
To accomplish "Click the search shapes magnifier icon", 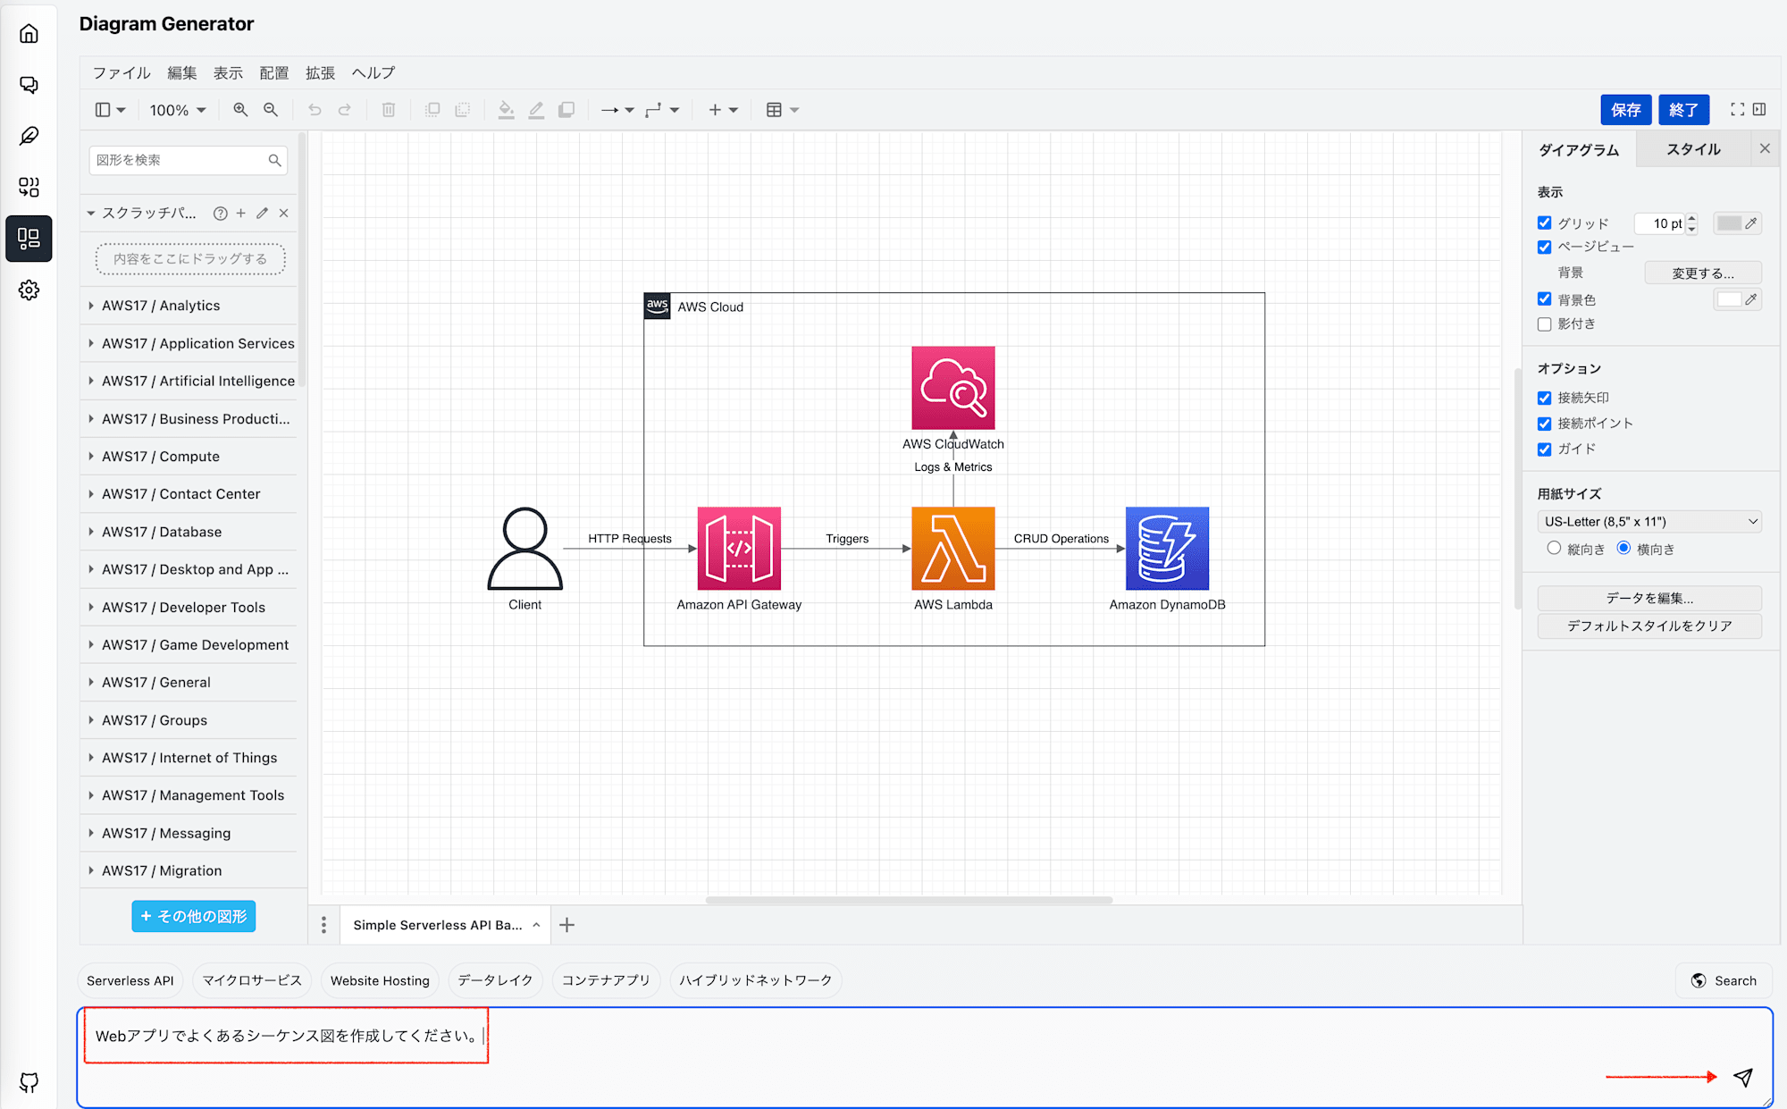I will point(274,160).
